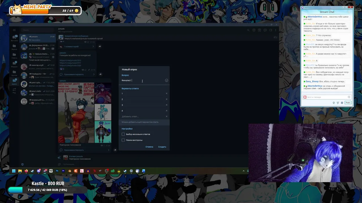Viewport: 362px width, 203px height.
Task: Select poll answer field 4
Action: tap(143, 111)
